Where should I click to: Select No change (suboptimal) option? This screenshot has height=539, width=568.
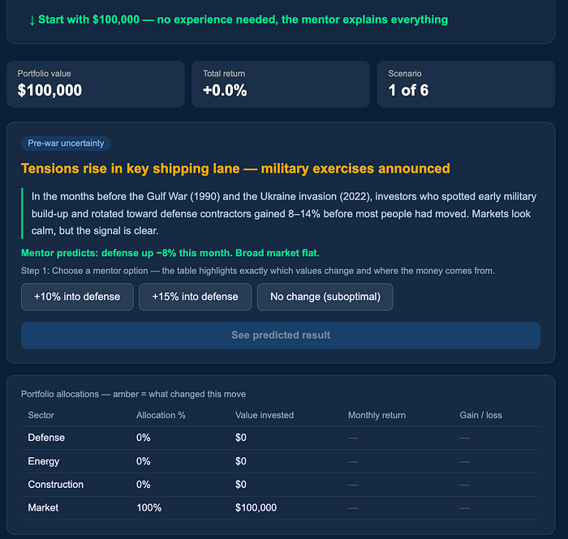pos(325,297)
